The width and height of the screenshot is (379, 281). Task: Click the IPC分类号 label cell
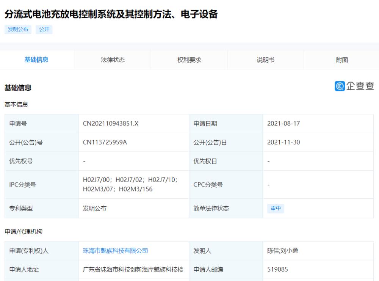coord(42,185)
